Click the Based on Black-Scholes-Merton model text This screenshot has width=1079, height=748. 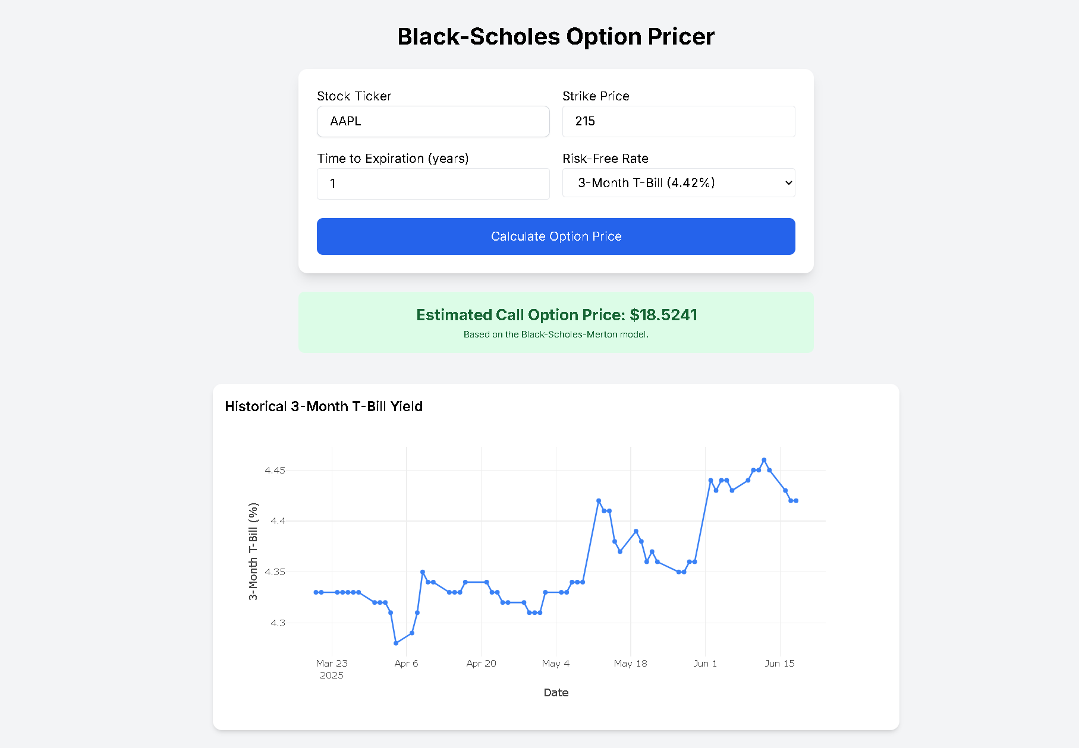coord(555,334)
